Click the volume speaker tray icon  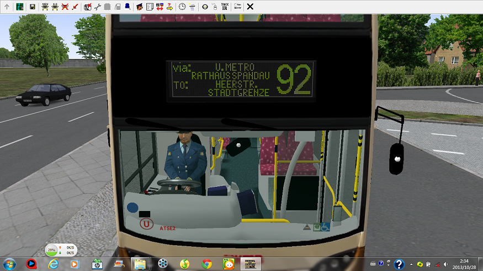(x=445, y=264)
